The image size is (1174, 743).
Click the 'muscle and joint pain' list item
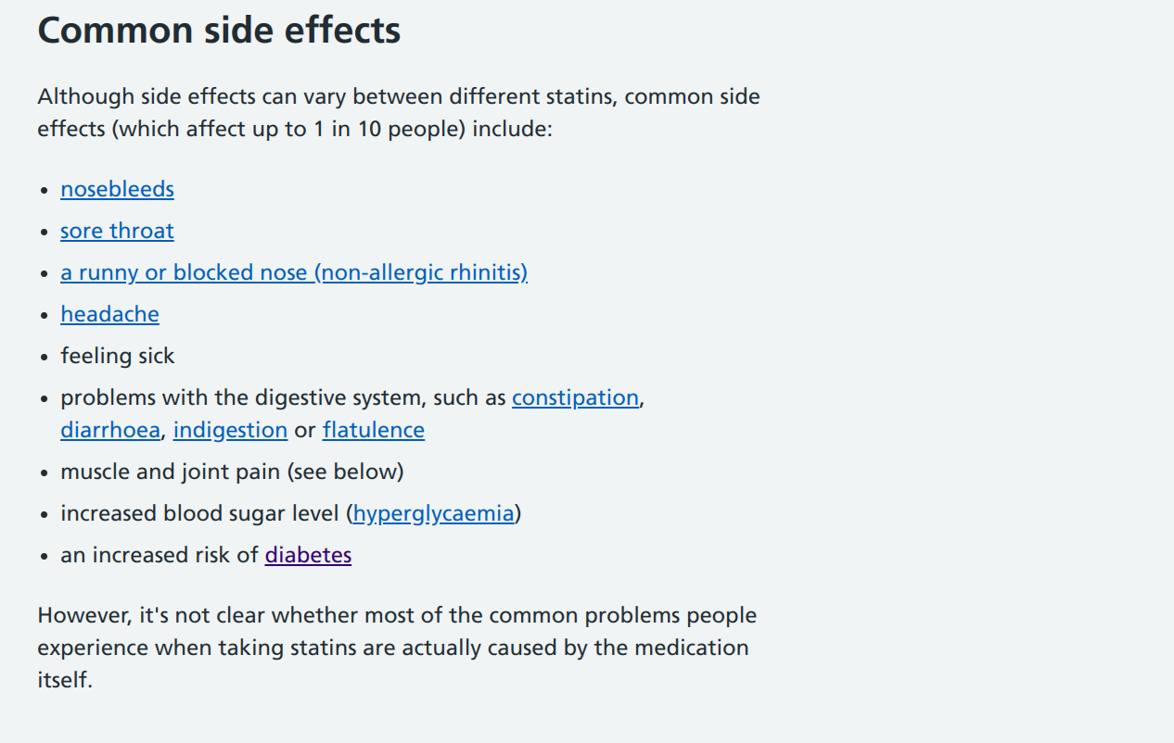(x=232, y=472)
